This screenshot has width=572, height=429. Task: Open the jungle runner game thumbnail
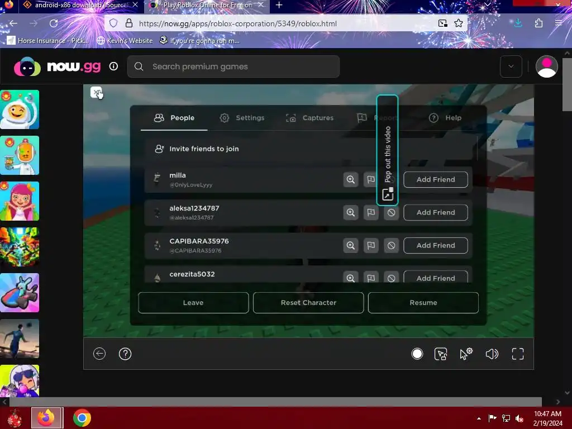[20, 247]
